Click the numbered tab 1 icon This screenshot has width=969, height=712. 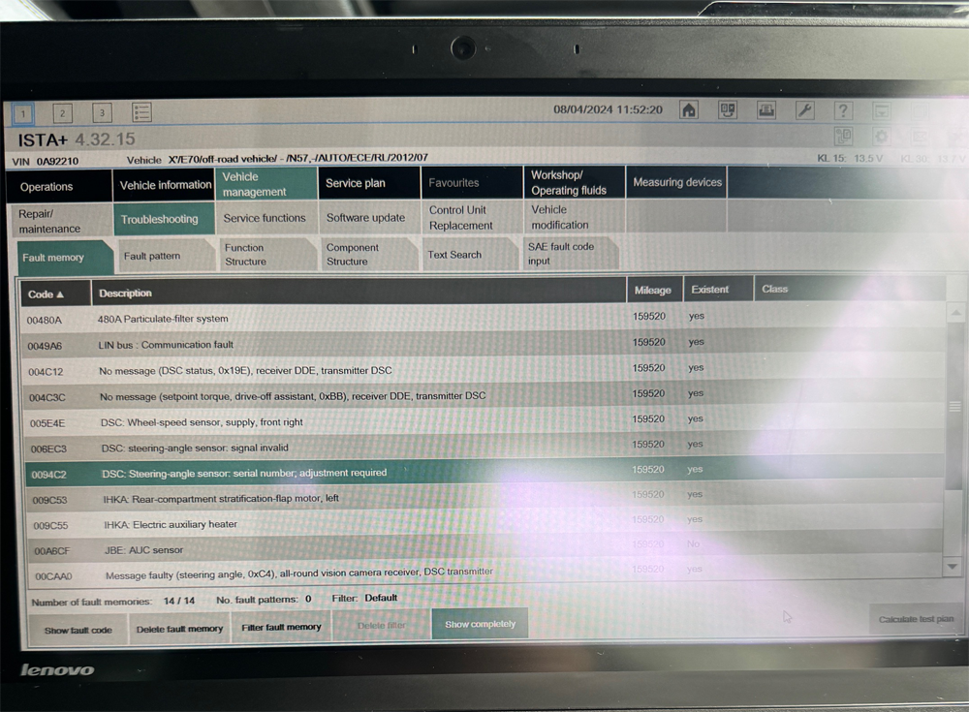(23, 113)
